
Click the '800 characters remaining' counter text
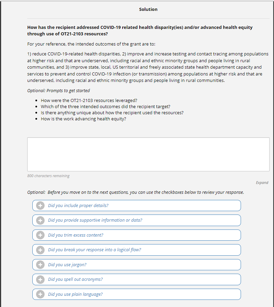pos(48,176)
